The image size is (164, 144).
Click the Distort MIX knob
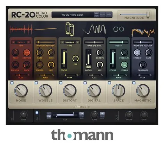75,59
